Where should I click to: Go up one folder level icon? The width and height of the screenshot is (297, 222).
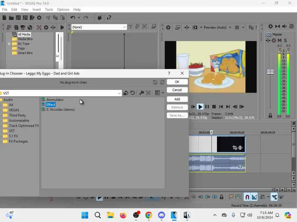click(126, 93)
